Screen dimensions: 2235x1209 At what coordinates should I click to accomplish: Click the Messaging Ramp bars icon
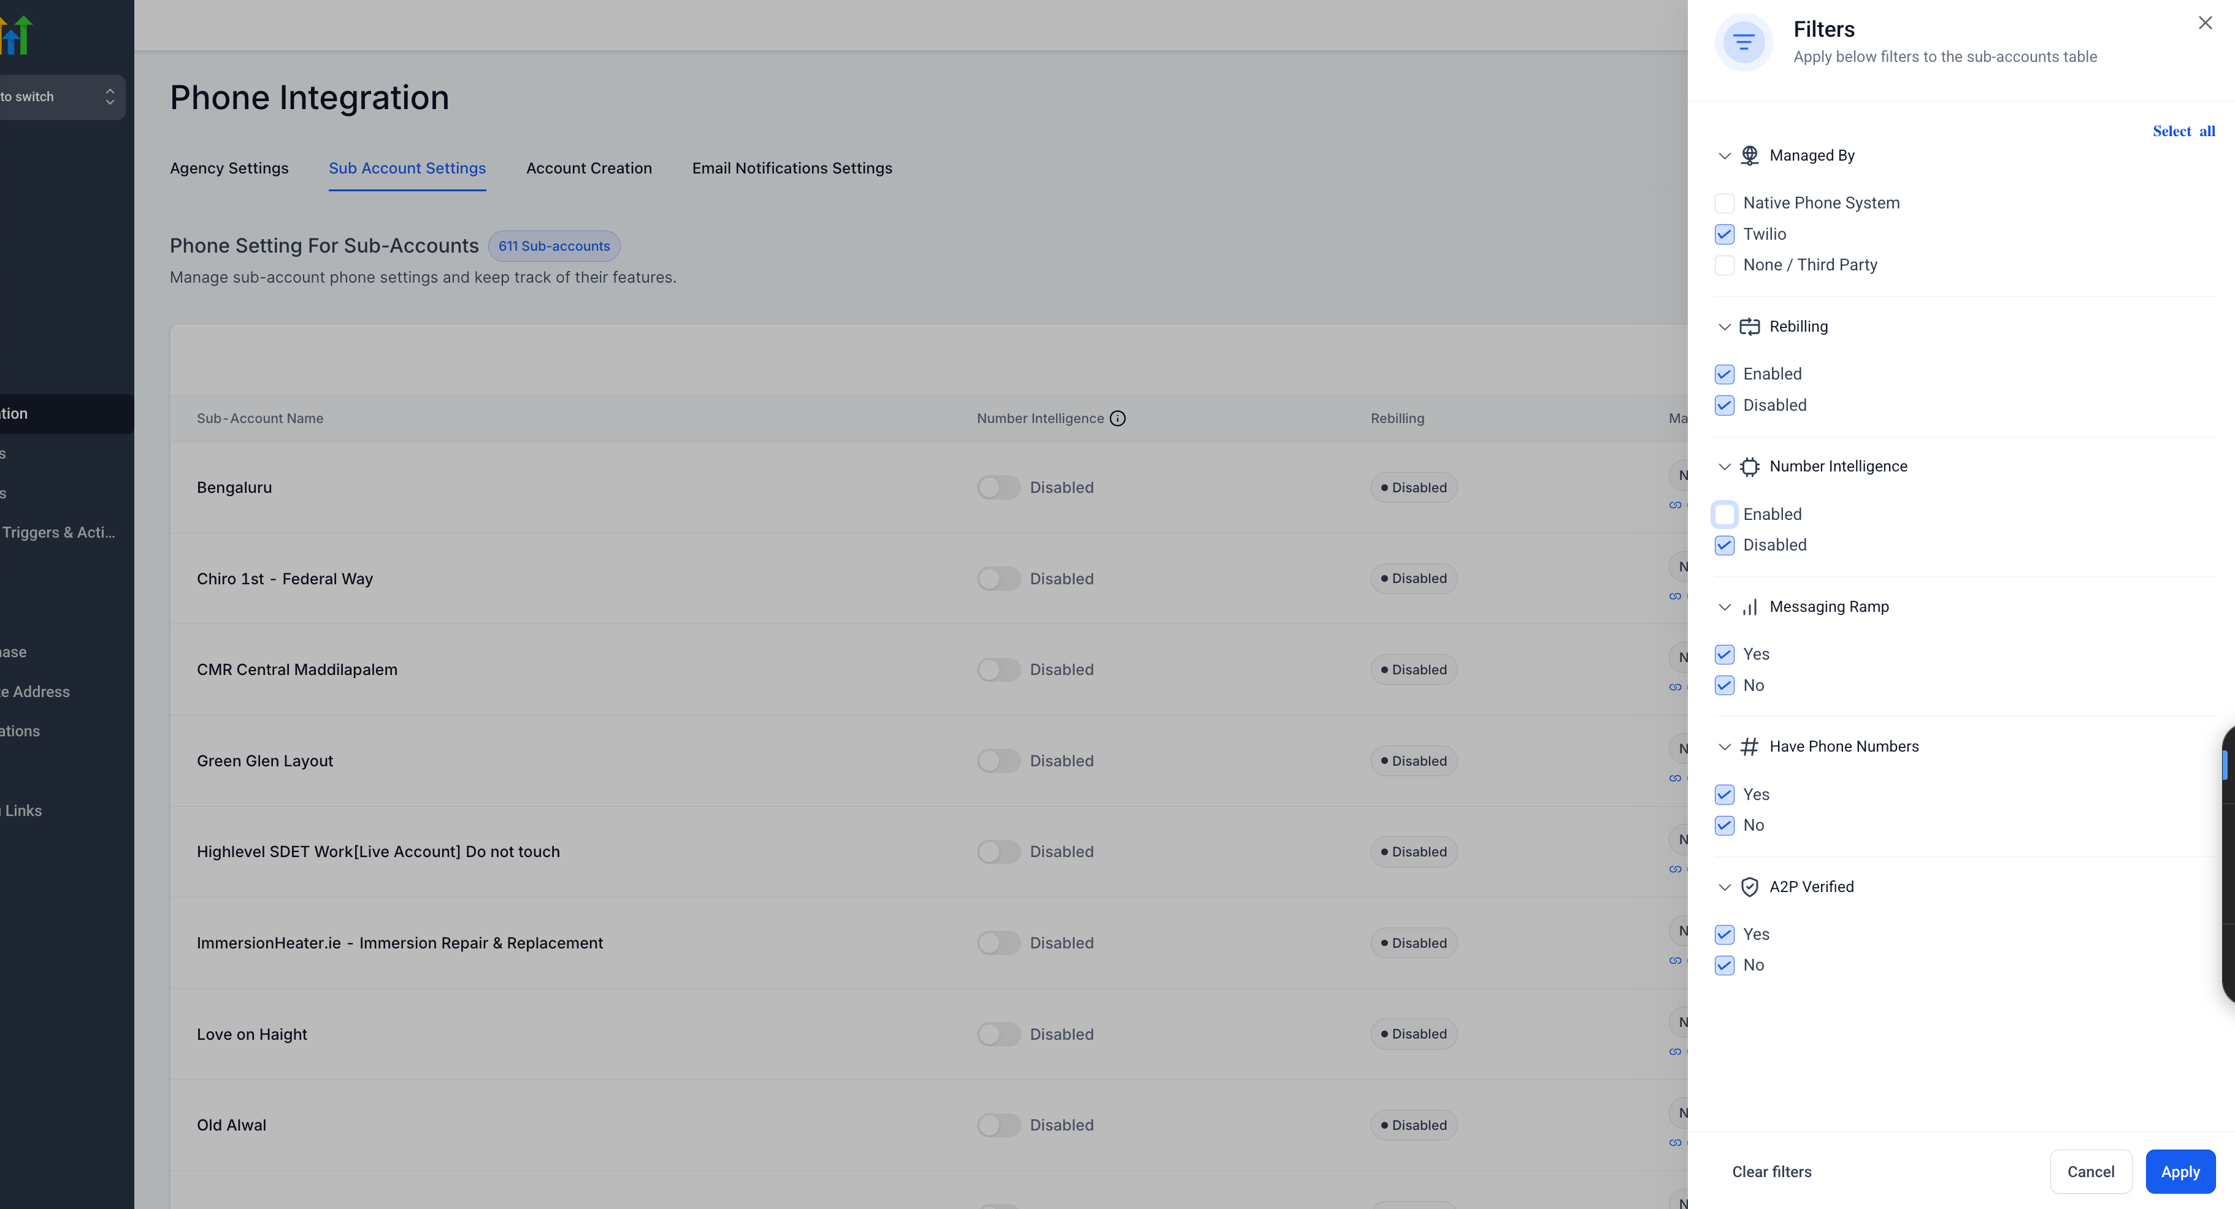pyautogui.click(x=1749, y=607)
